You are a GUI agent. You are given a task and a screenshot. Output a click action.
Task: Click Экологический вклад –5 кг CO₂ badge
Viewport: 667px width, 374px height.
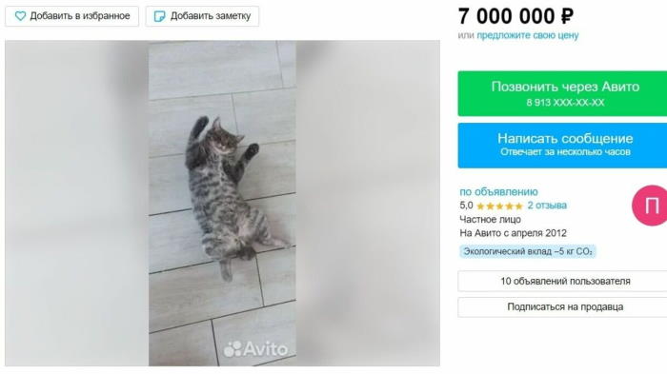click(528, 251)
